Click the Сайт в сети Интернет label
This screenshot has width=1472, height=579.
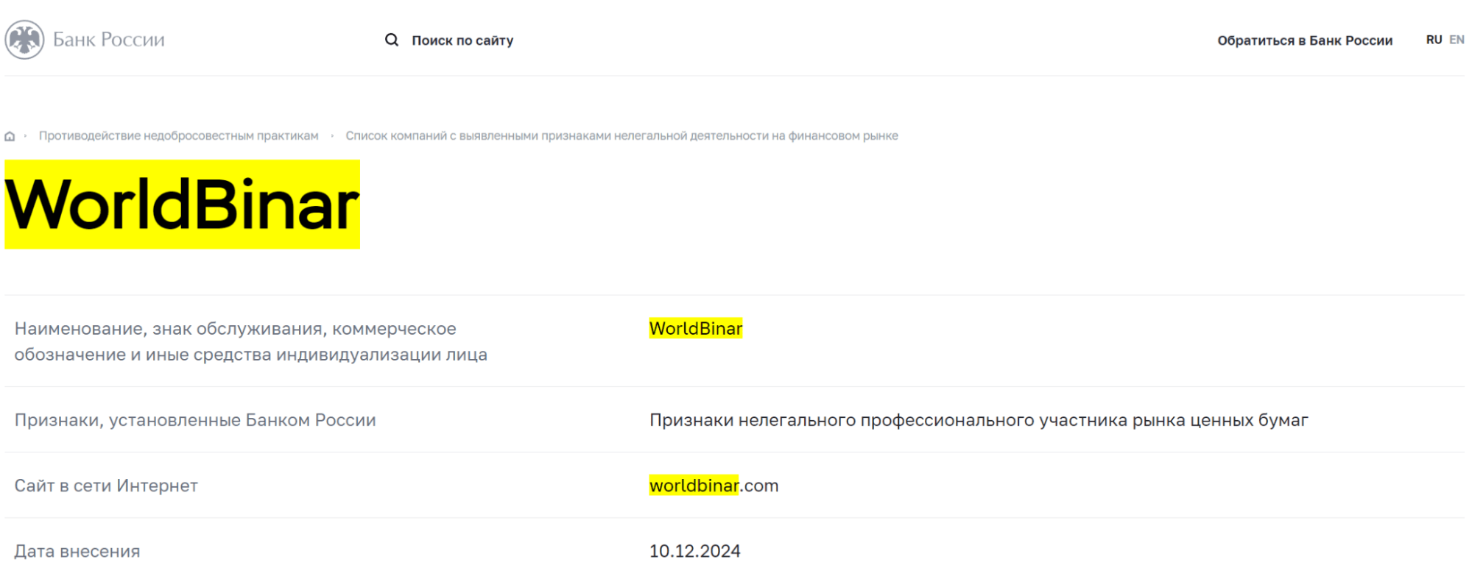106,486
